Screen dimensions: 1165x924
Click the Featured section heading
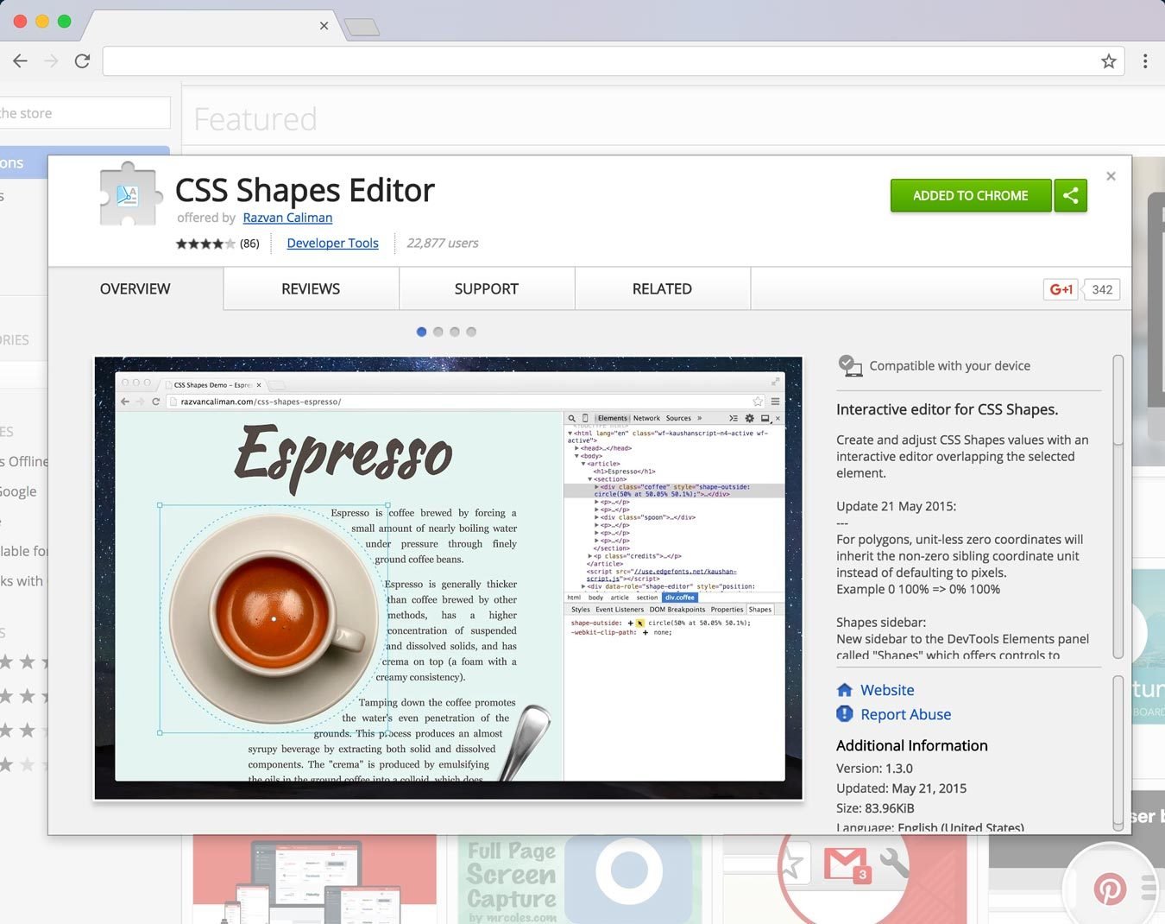tap(255, 119)
